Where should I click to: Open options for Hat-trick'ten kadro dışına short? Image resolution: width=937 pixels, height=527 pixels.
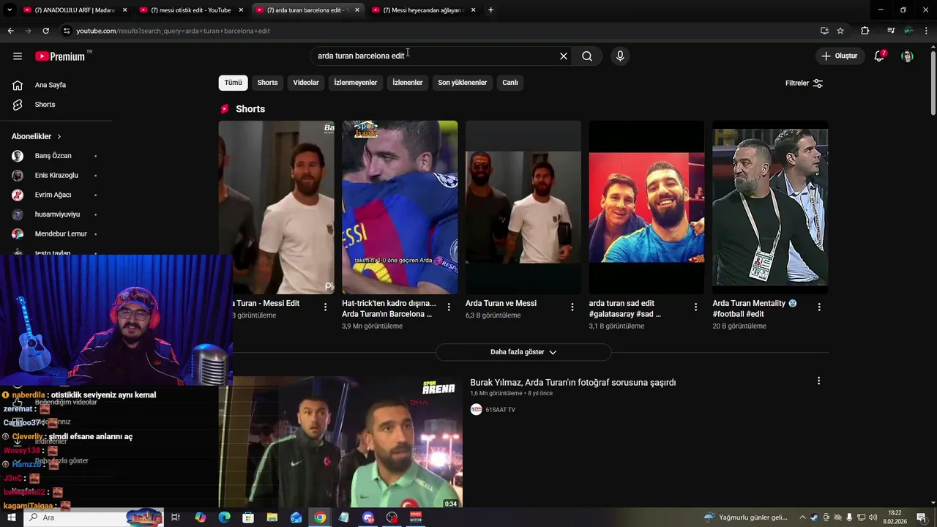449,307
